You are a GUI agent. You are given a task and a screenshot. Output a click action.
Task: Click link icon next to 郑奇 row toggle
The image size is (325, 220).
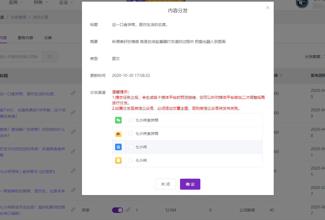tap(128, 210)
